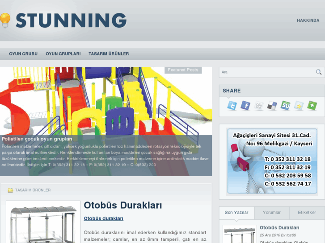The height and width of the screenshot is (243, 325).
Task: Open Otobüs Durakları in recent posts sidebar
Action: [279, 227]
